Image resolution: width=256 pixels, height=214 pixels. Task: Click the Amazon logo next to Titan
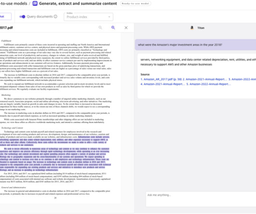[192, 28]
